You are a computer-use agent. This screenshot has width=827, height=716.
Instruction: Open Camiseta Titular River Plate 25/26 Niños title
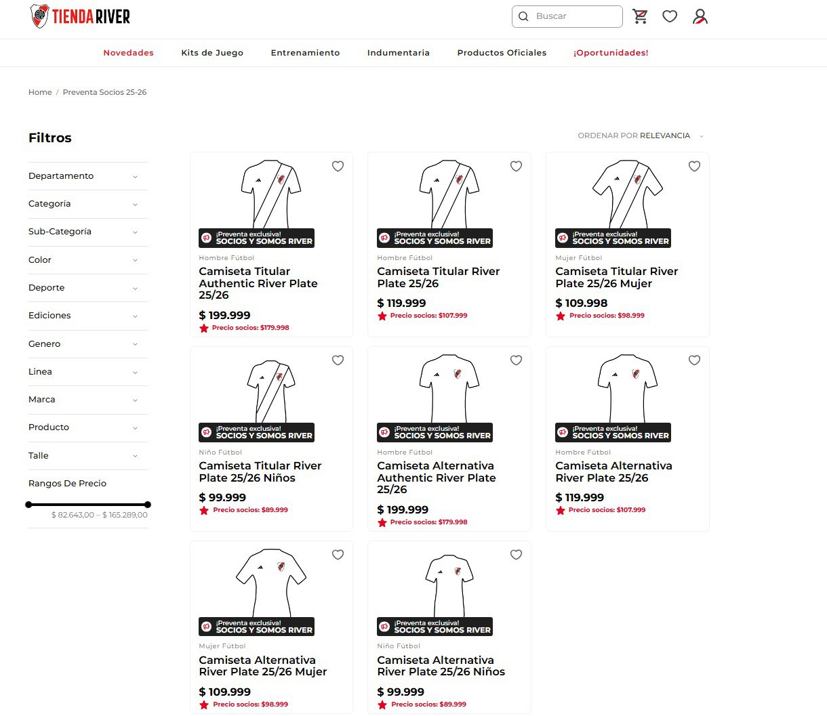coord(260,471)
